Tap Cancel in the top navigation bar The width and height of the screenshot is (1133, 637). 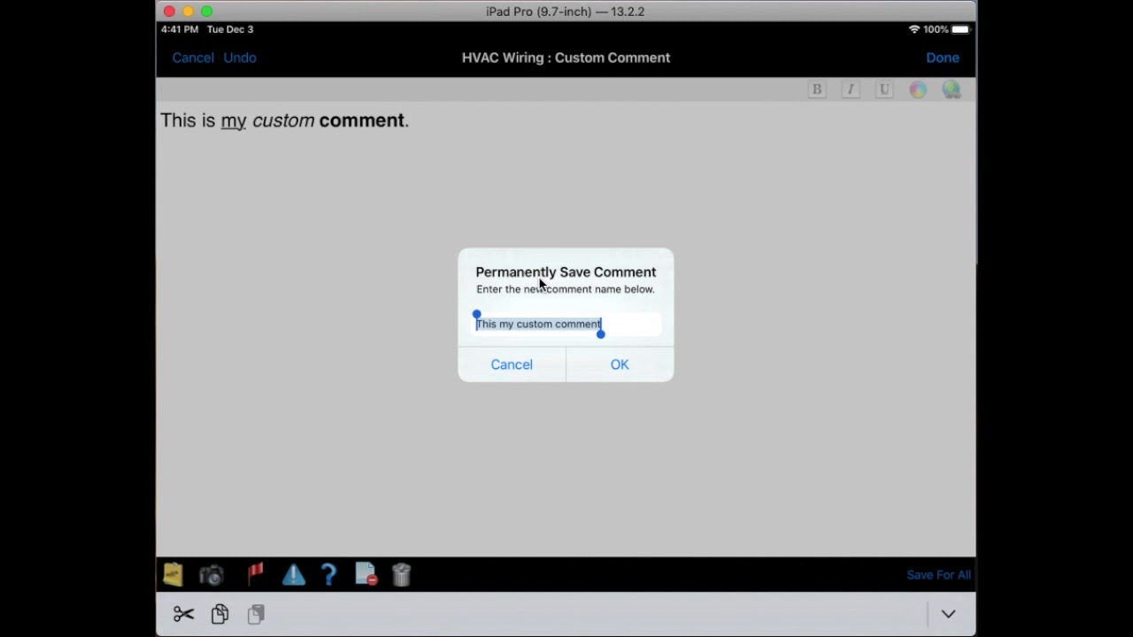193,58
